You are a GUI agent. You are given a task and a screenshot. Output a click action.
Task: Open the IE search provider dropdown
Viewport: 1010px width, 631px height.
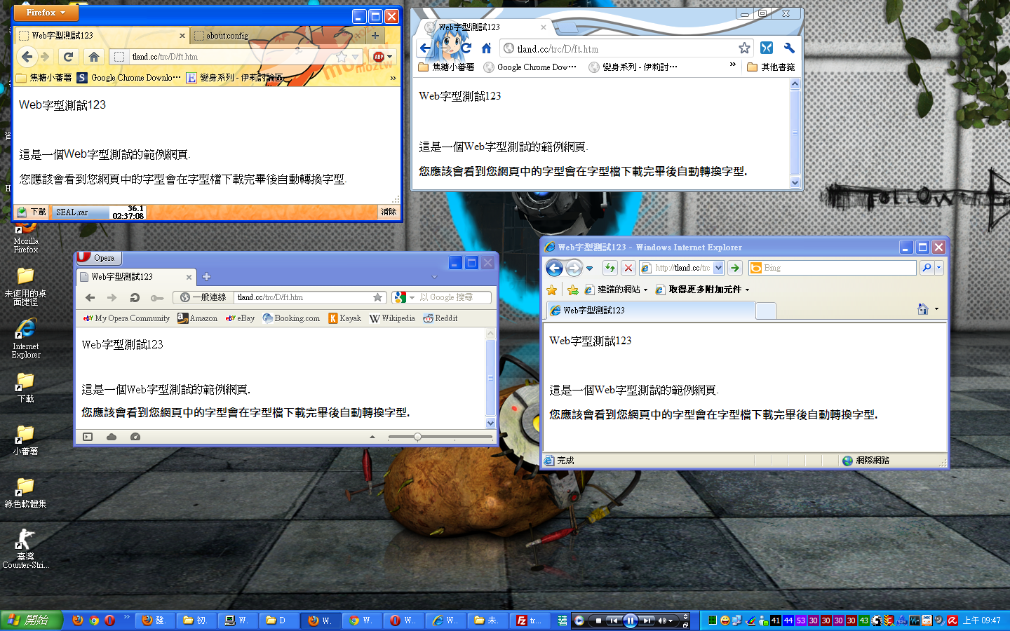click(939, 268)
